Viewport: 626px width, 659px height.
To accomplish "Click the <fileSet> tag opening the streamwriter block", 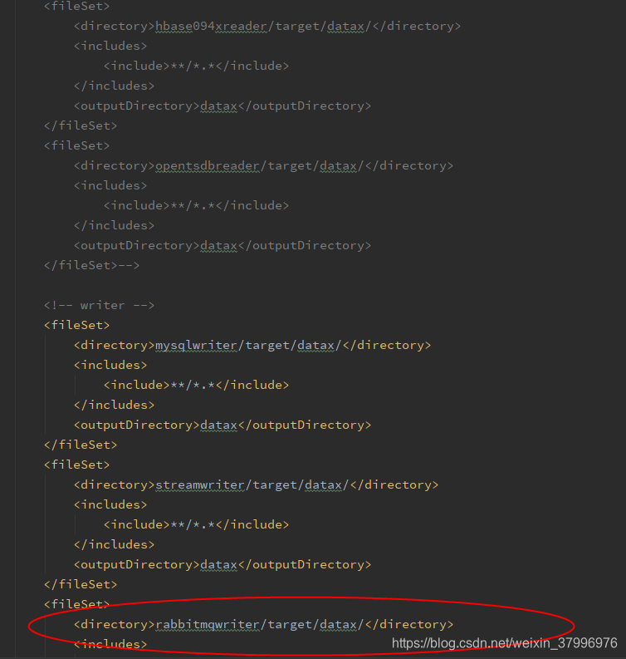I will point(77,465).
